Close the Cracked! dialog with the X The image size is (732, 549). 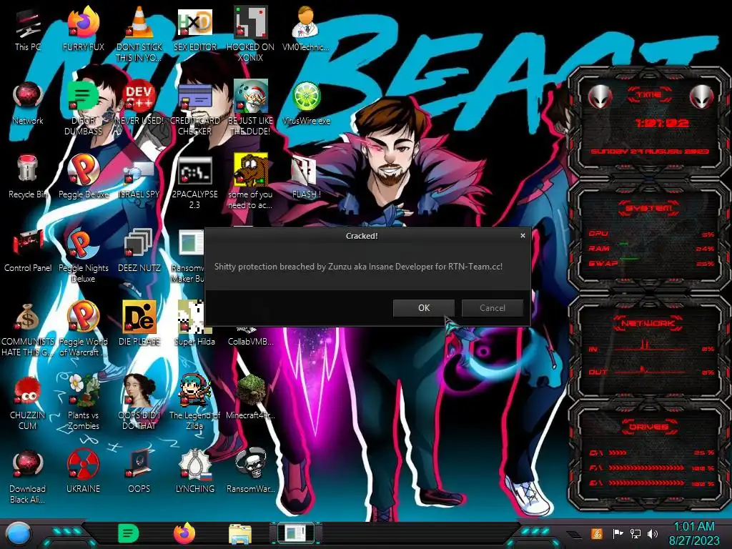click(523, 236)
